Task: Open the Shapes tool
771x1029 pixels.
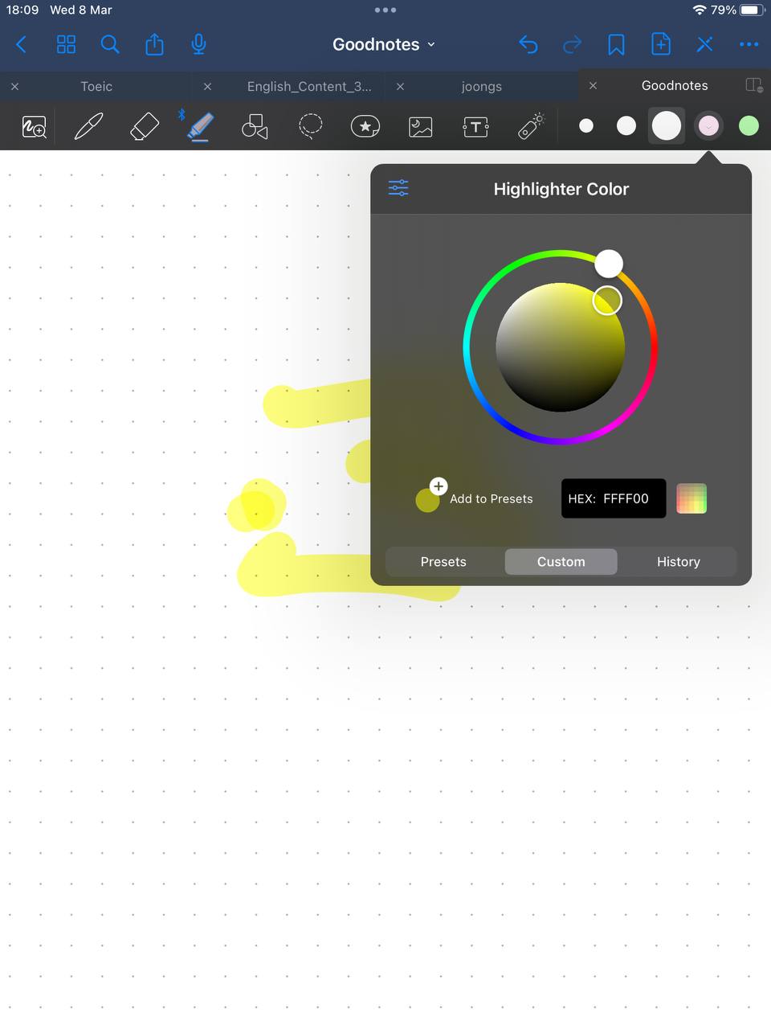Action: tap(255, 126)
